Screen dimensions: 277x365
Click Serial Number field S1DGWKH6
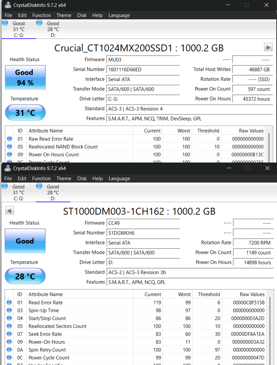[143, 233]
